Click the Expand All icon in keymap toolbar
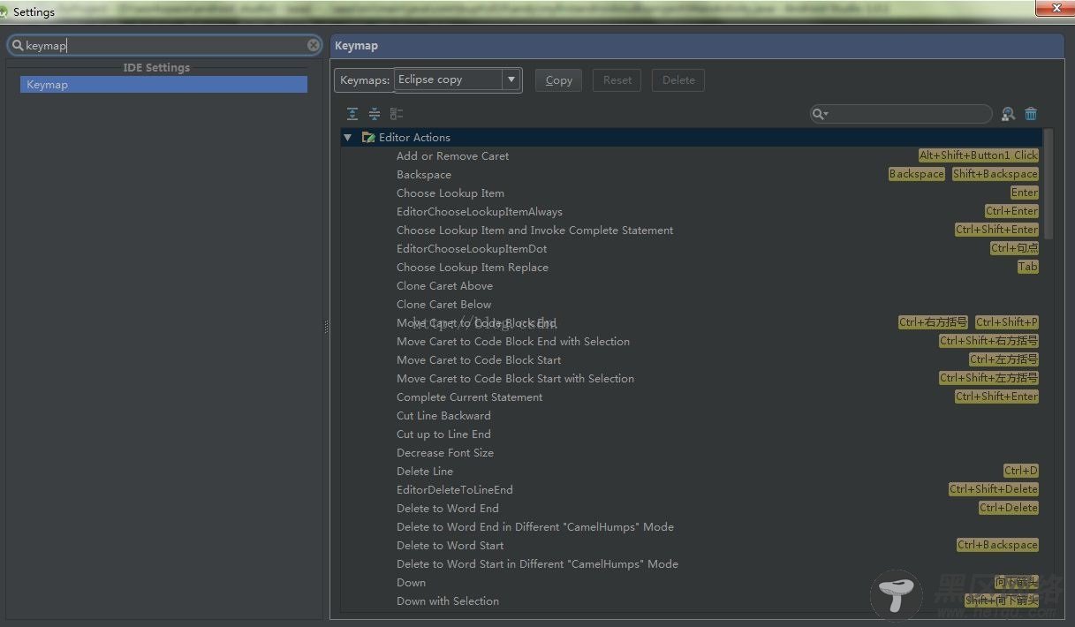1075x627 pixels. [352, 114]
